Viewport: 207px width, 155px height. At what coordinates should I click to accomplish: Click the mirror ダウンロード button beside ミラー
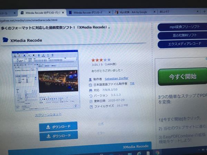[59, 136]
